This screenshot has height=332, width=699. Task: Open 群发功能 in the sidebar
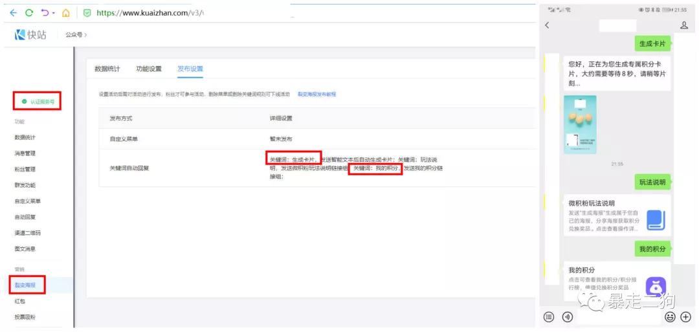(x=25, y=185)
